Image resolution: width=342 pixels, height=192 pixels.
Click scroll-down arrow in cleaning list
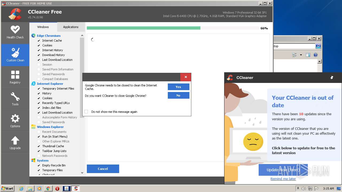click(x=82, y=173)
